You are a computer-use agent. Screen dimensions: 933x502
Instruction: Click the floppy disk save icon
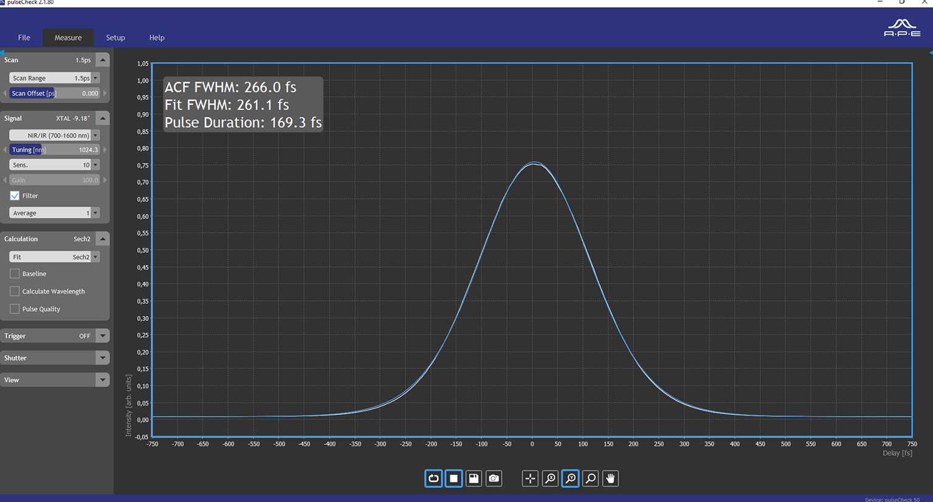(473, 478)
